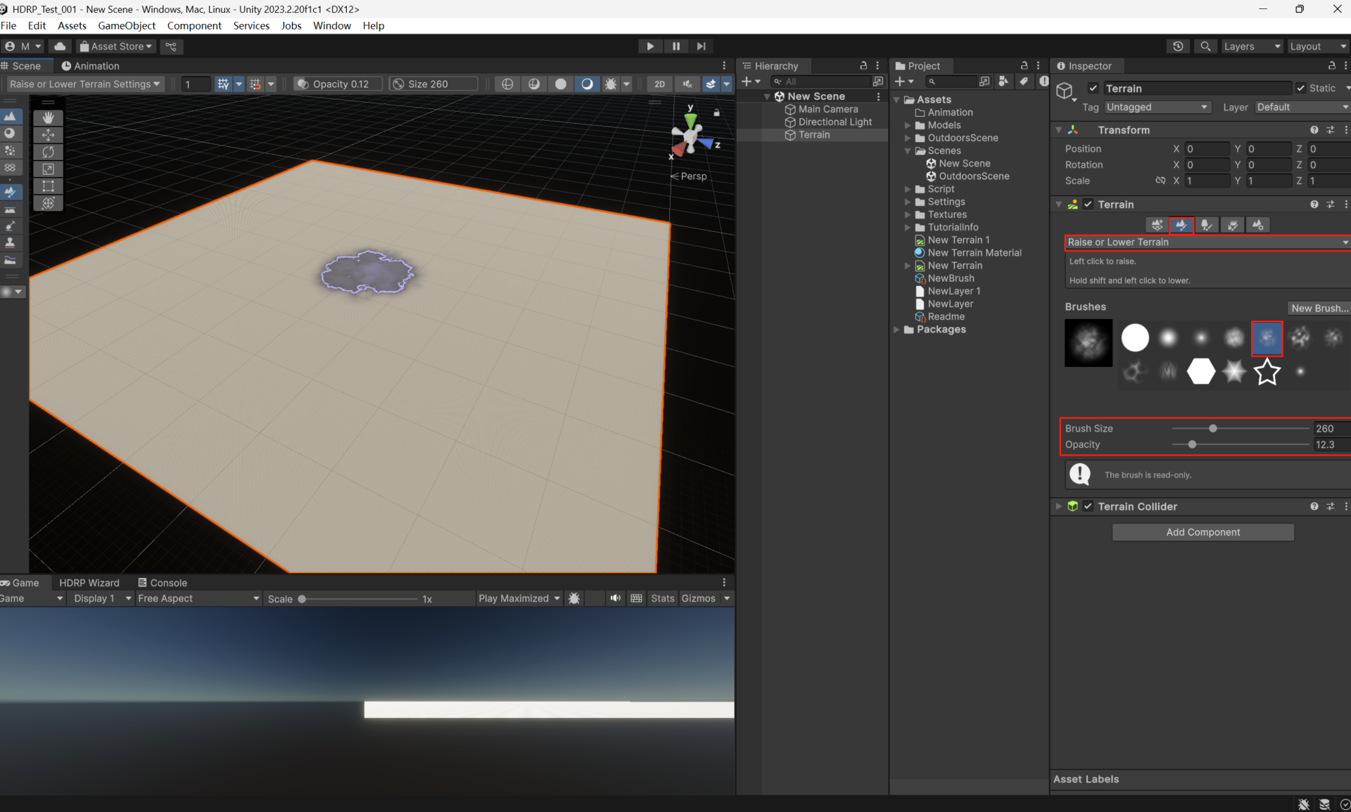Open Transform component help icon
Image resolution: width=1351 pixels, height=812 pixels.
pyautogui.click(x=1314, y=130)
